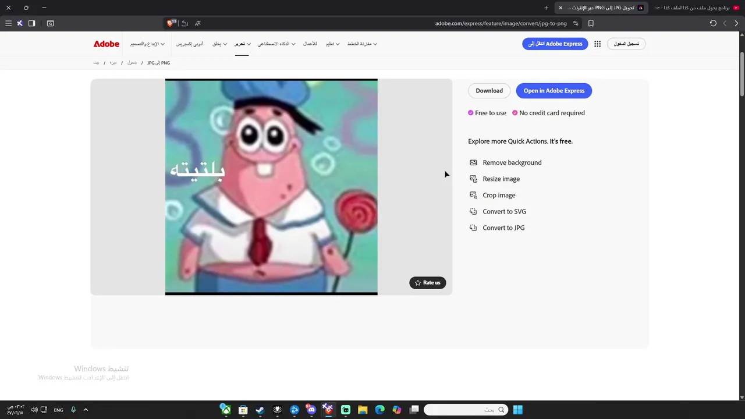Open a new browser tab

coord(546,8)
